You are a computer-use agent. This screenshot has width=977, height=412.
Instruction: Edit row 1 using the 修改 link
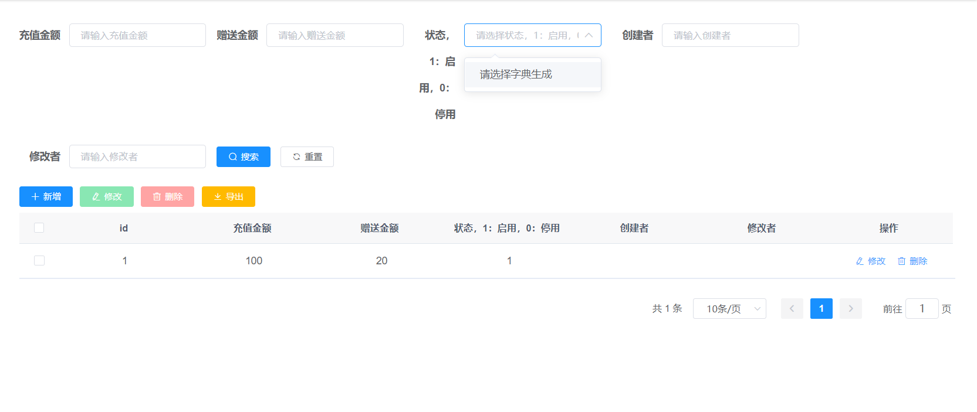point(870,261)
